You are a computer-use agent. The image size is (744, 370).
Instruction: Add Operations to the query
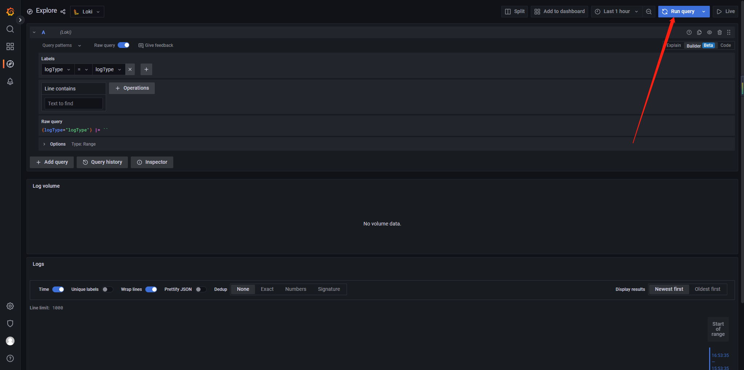pos(132,88)
